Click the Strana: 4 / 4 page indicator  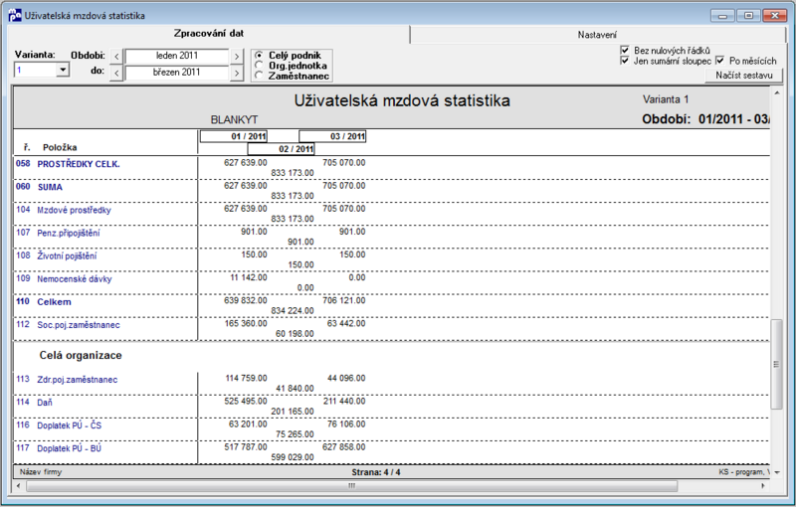pyautogui.click(x=376, y=472)
